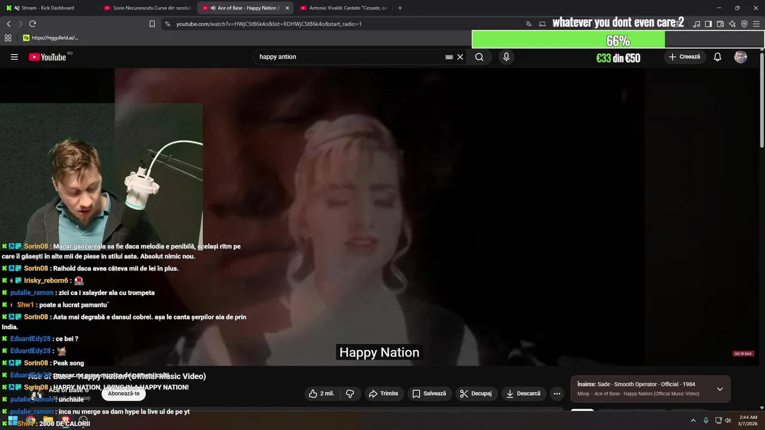Image resolution: width=765 pixels, height=430 pixels.
Task: Open the browser wallet icon
Action: 720,24
